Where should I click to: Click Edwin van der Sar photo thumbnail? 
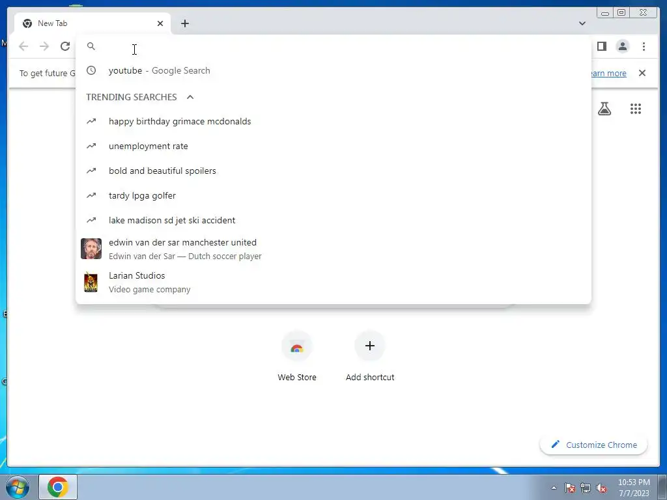tap(91, 249)
